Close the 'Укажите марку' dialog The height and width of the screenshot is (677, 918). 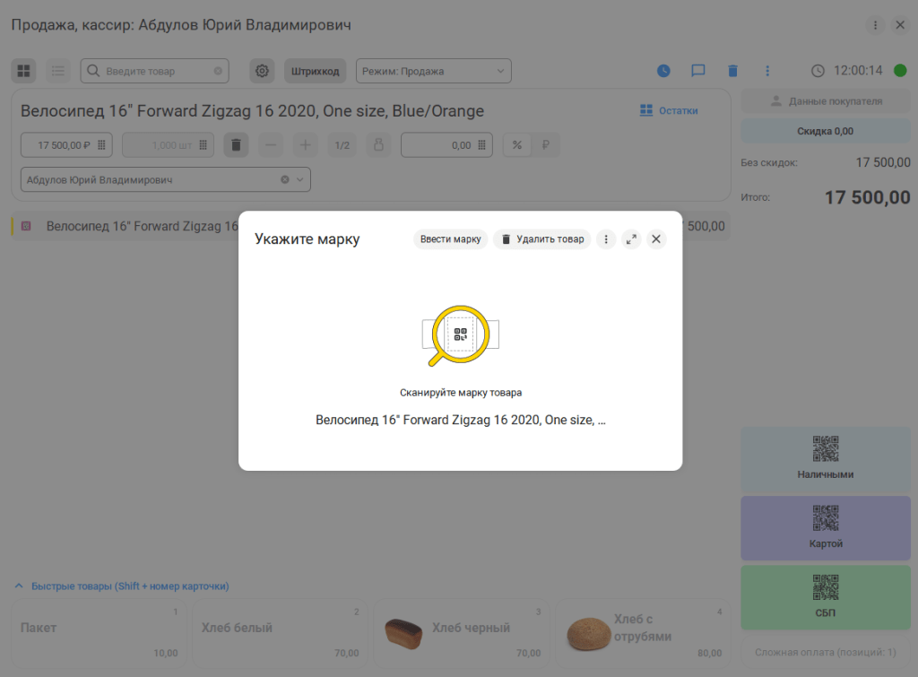(656, 239)
